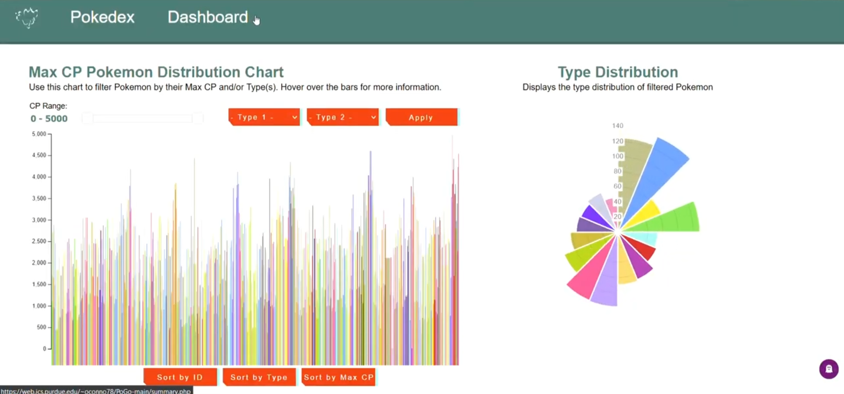Expand the Type 2 dropdown
The image size is (844, 394).
click(x=343, y=117)
